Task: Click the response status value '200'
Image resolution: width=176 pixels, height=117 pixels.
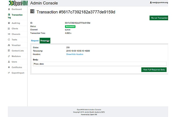Action: [68, 48]
